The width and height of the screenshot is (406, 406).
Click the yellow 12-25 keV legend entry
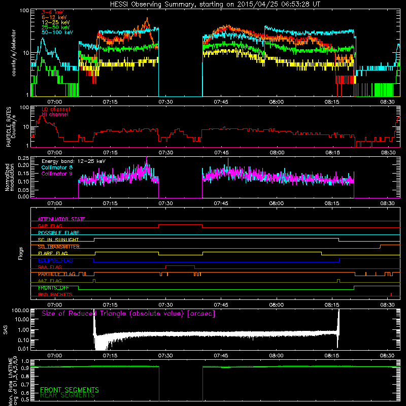pos(56,22)
